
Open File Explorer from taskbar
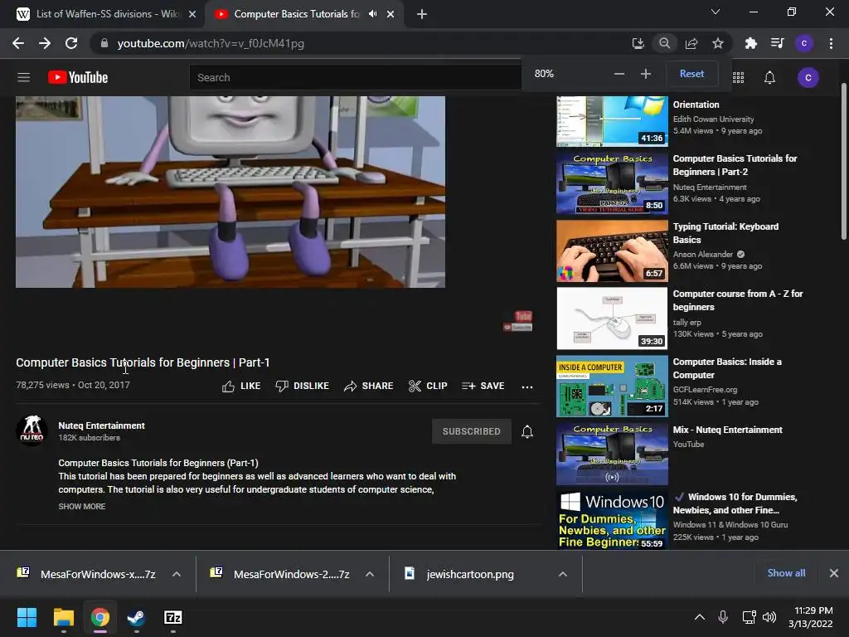[x=63, y=617]
